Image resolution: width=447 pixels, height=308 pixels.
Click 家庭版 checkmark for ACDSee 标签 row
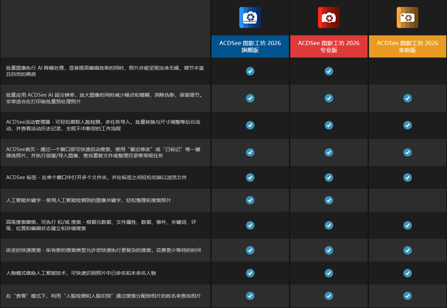[407, 177]
